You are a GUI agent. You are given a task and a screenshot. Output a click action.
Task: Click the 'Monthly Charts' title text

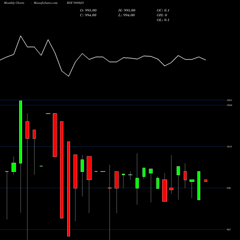point(14,3)
